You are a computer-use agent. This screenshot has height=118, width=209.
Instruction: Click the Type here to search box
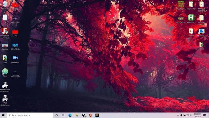[x=30, y=115]
